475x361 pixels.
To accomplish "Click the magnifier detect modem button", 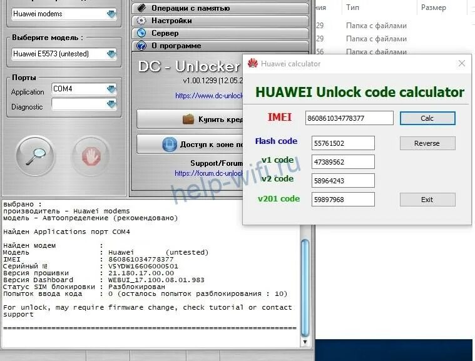I will (x=36, y=156).
